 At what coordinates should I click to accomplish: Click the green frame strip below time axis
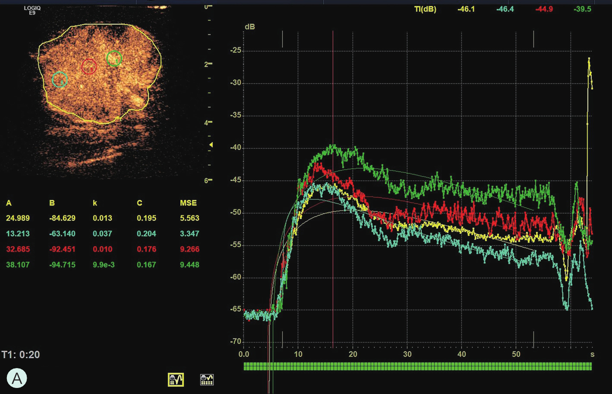point(417,366)
